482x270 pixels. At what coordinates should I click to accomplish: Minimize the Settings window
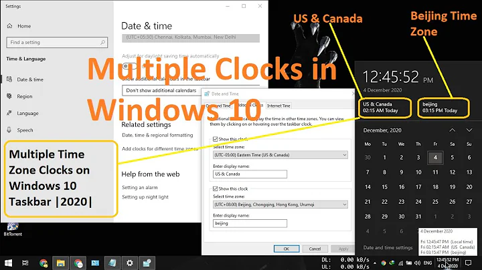pos(228,6)
